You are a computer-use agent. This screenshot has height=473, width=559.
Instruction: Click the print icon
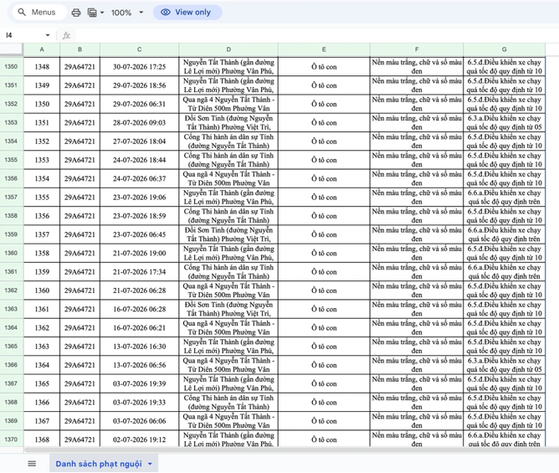76,13
